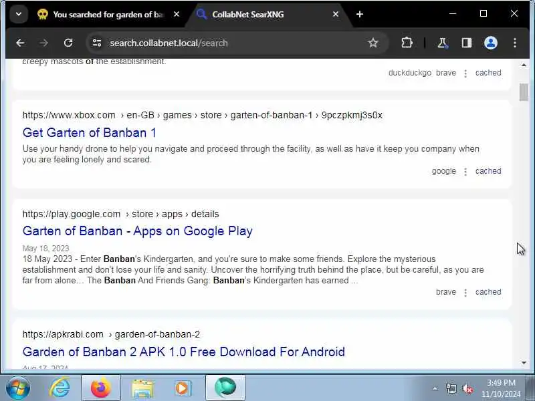The height and width of the screenshot is (401, 535).
Task: Click 'May 18, 2023' date text
Action: [45, 248]
